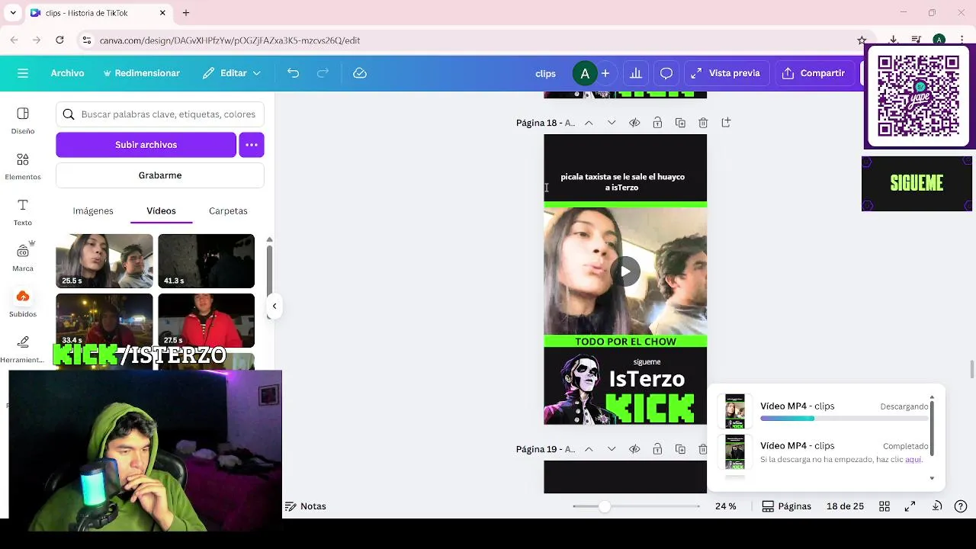Expand the Editar mode dropdown
Viewport: 976px width, 549px height.
[x=232, y=73]
